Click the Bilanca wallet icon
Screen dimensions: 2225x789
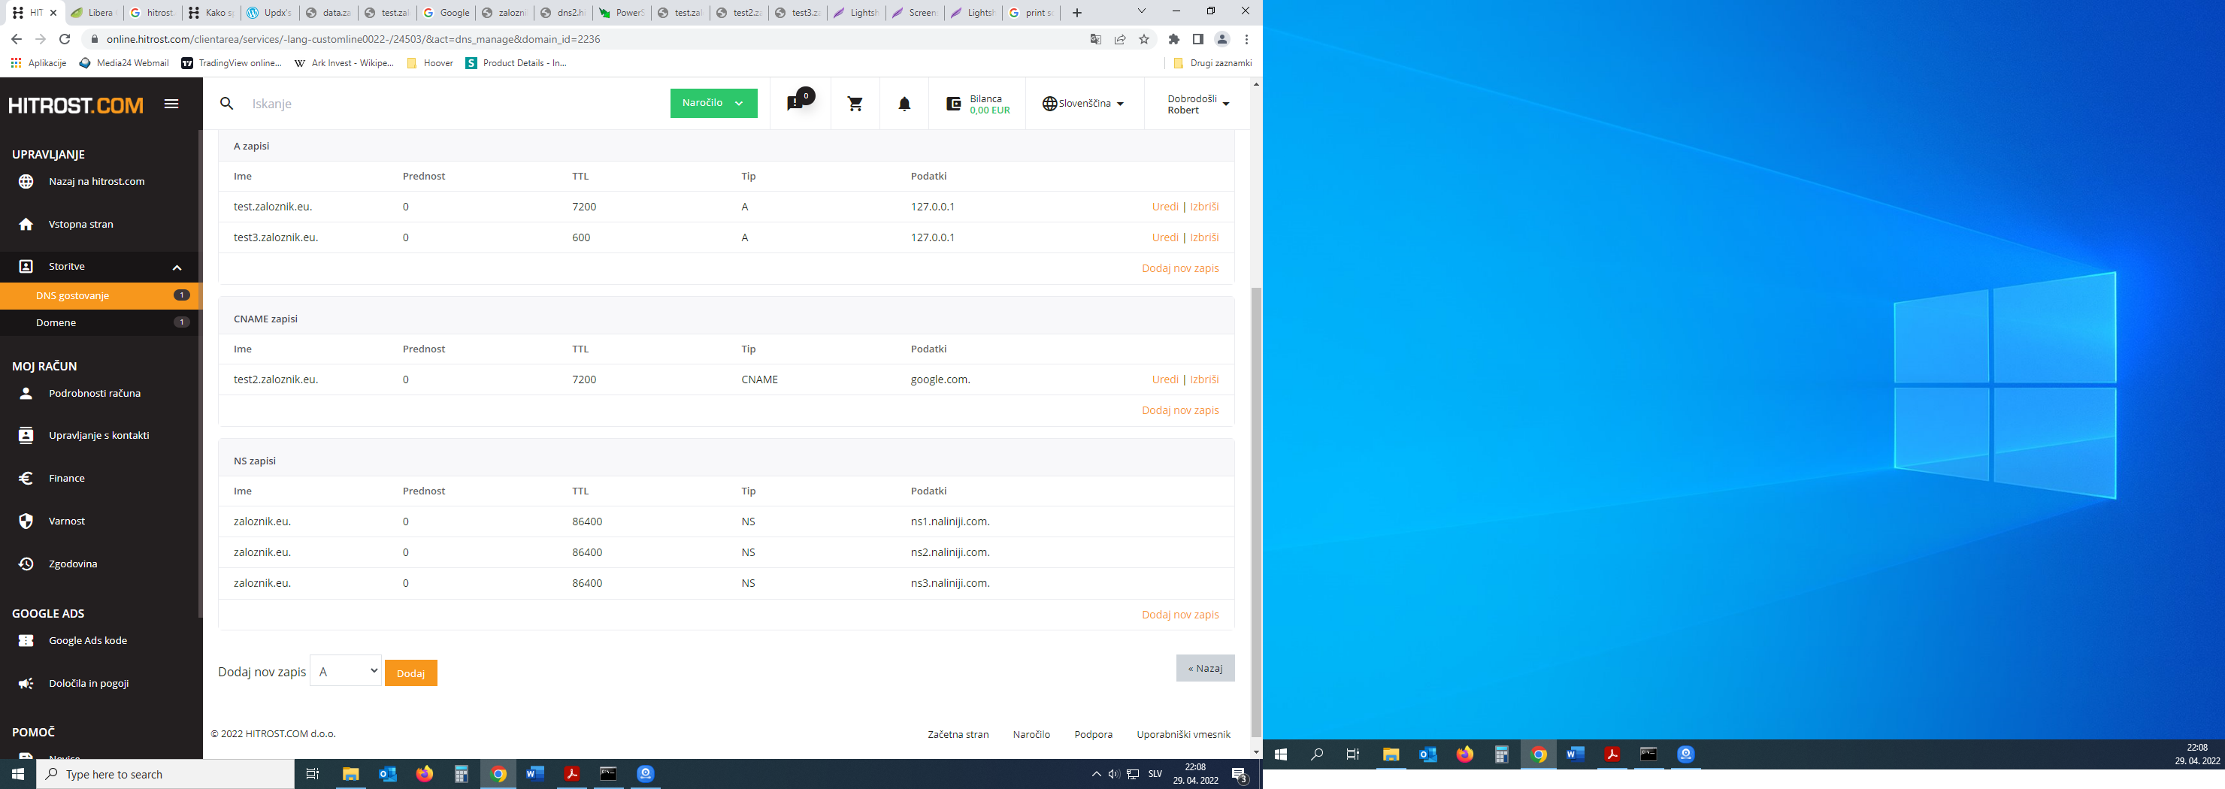click(954, 104)
